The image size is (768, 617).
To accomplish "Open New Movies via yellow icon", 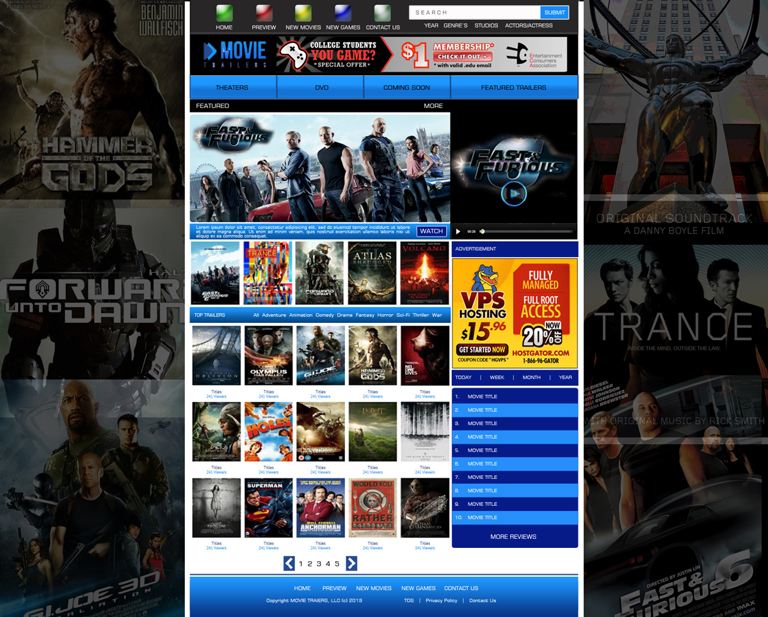I will click(x=303, y=13).
